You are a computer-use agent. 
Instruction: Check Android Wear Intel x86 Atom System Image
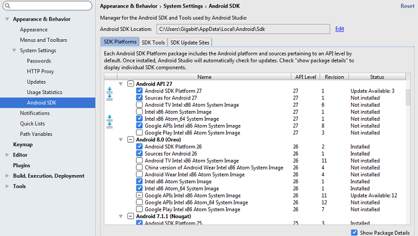point(139,175)
